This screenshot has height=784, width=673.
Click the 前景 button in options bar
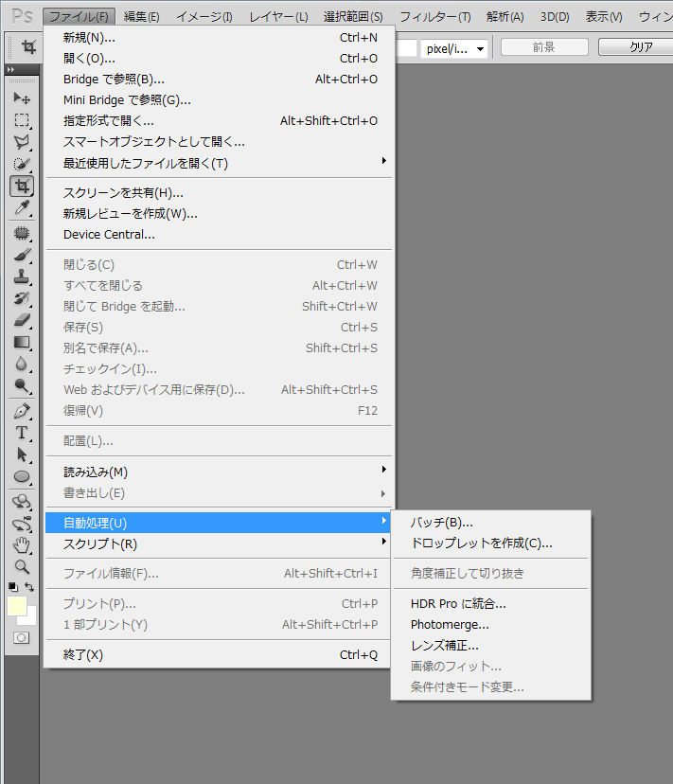tap(544, 47)
